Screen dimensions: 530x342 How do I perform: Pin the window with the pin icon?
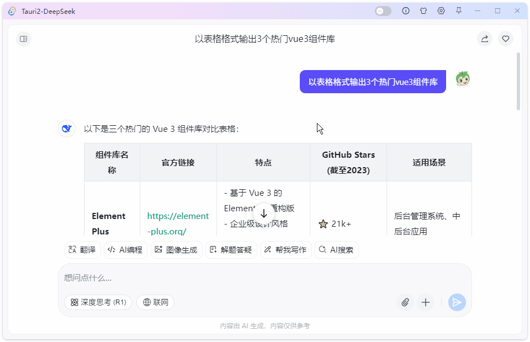click(458, 11)
